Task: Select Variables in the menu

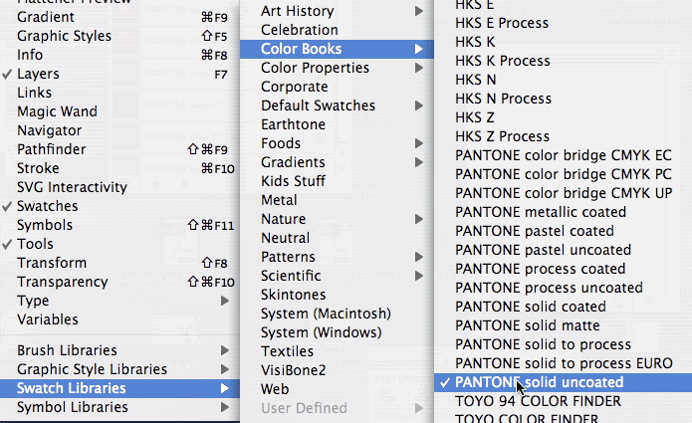Action: [x=119, y=319]
